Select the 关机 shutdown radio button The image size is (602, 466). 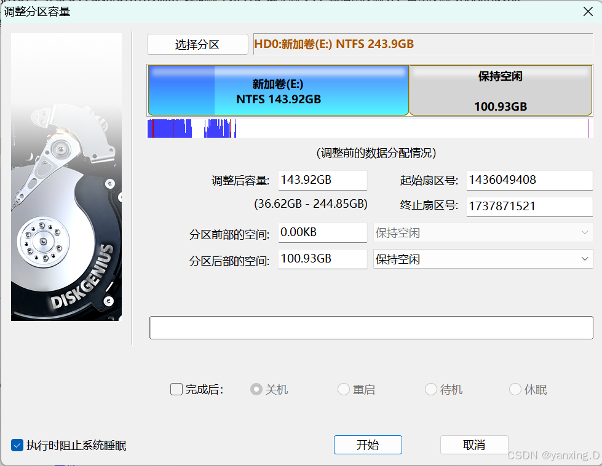(255, 389)
